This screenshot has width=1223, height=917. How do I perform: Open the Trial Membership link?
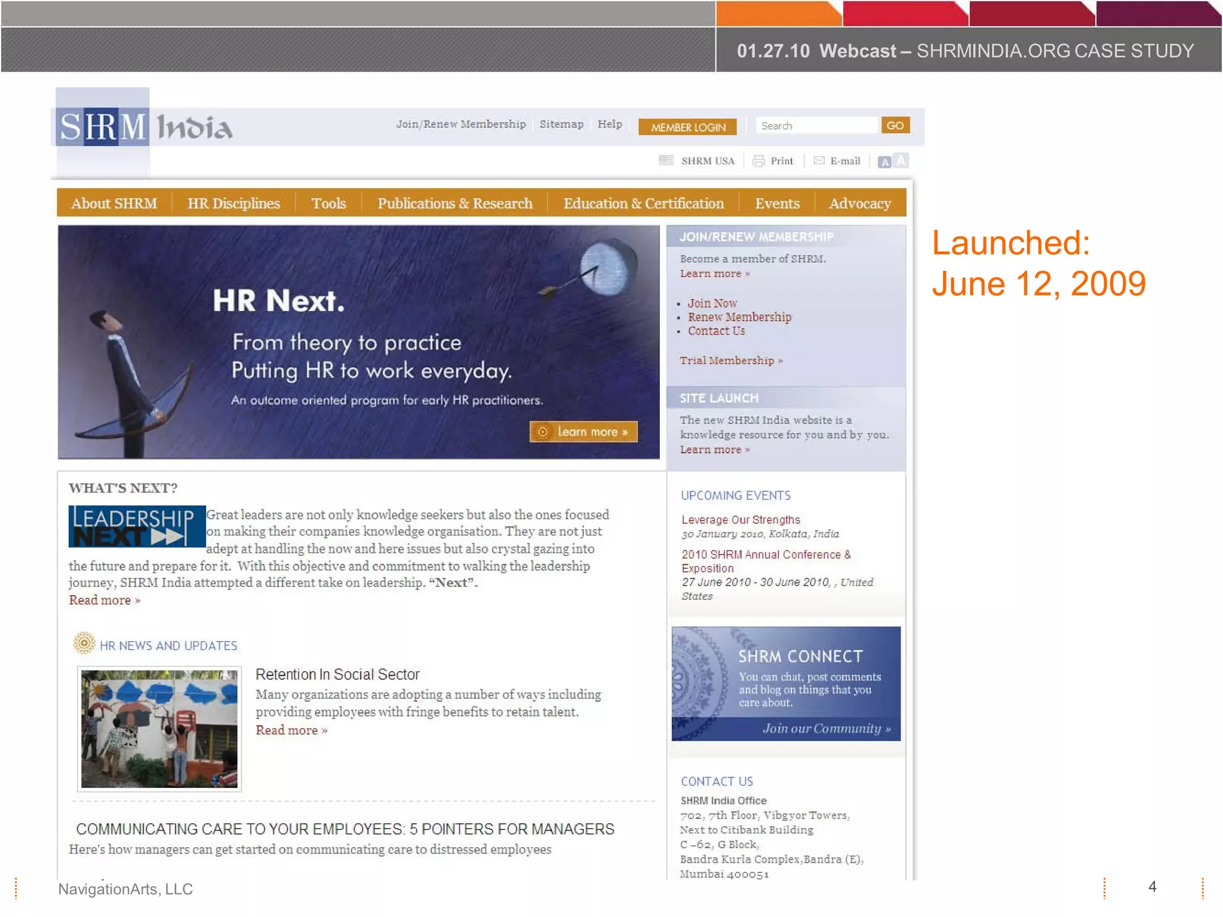pos(731,360)
